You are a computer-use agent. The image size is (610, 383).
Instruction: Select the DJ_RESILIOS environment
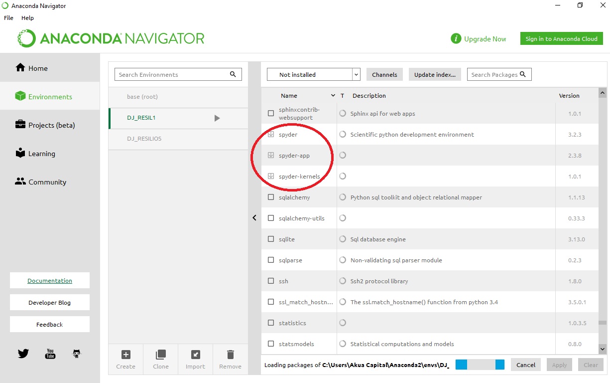[x=178, y=139]
